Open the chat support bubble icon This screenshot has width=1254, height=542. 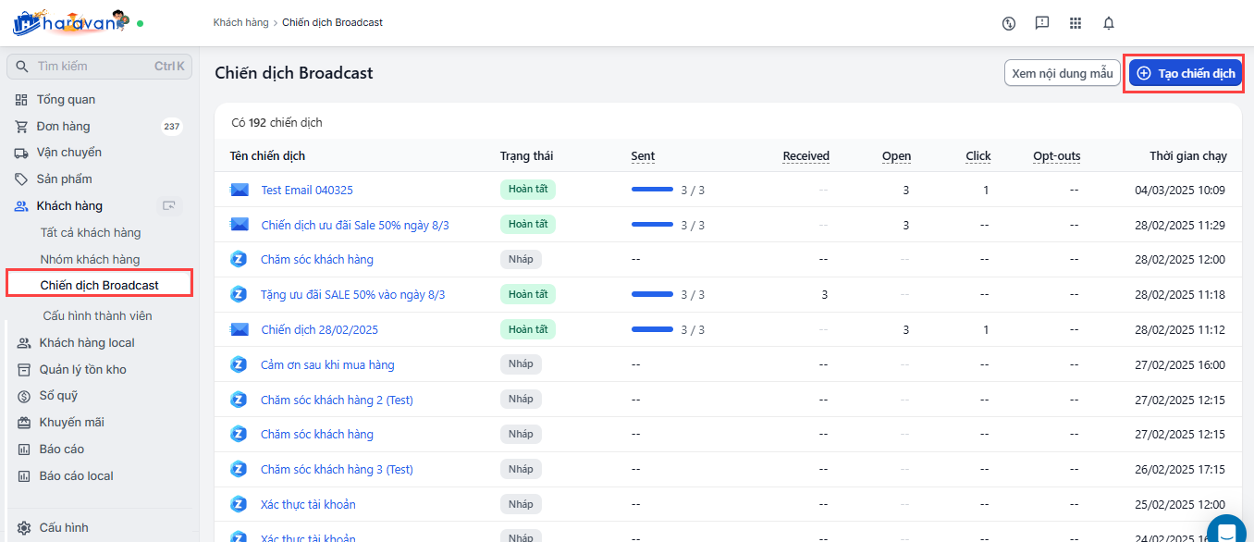[1226, 532]
